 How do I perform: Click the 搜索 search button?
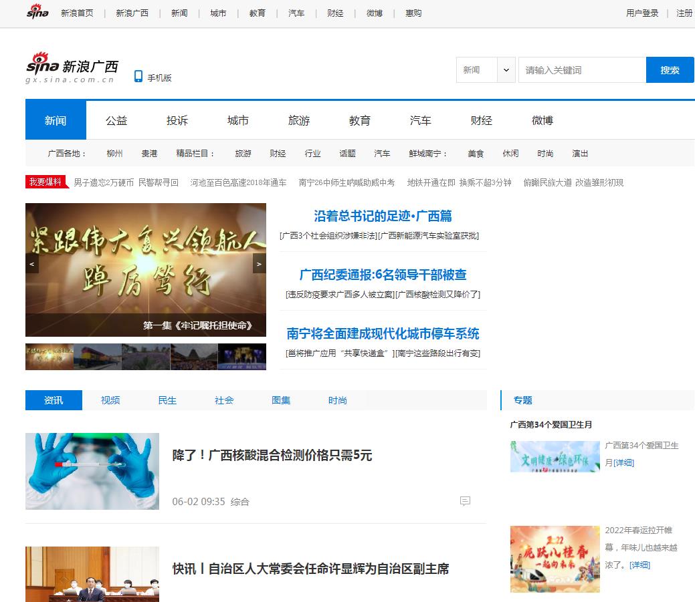670,70
